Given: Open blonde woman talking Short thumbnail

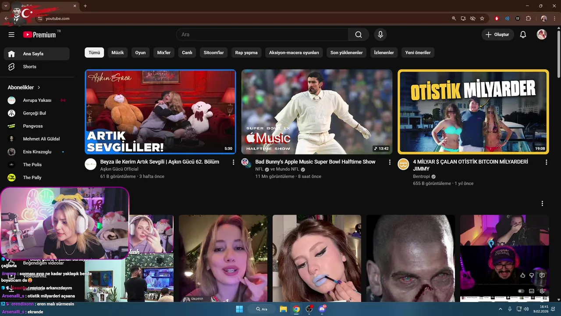Looking at the screenshot, I should coord(223,259).
